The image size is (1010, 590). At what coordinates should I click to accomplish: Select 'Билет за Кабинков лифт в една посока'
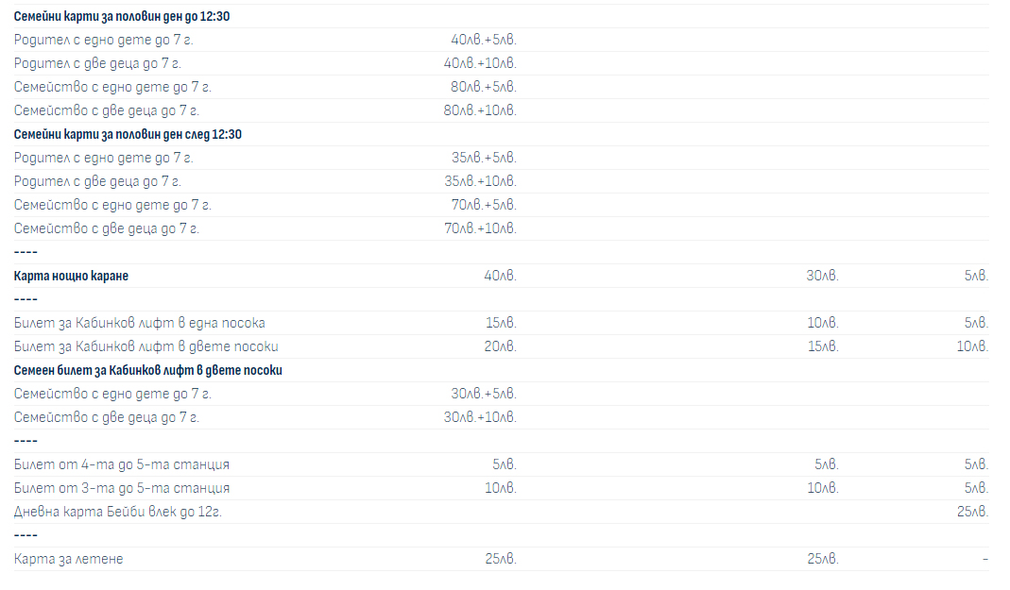pos(139,323)
